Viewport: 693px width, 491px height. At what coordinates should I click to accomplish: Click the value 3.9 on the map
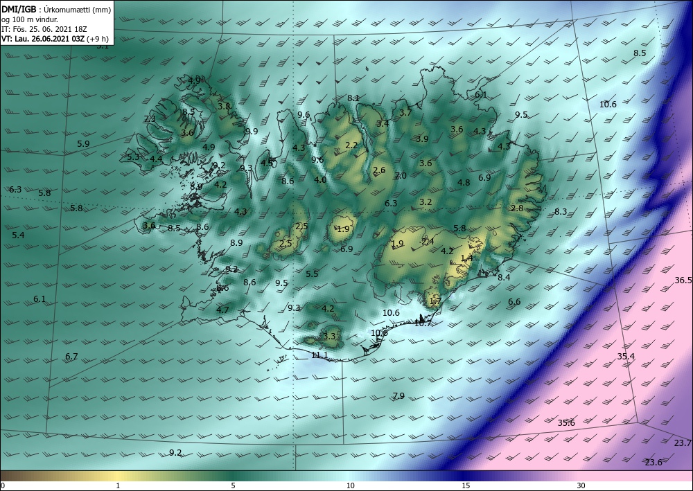pyautogui.click(x=422, y=139)
